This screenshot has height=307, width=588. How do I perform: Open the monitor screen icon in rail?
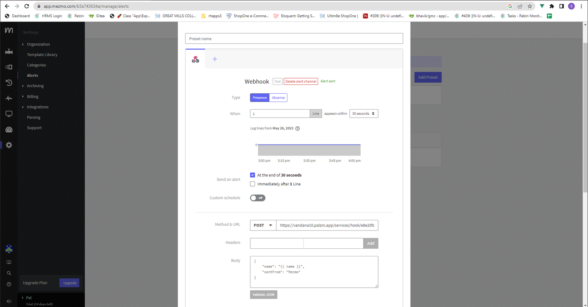pyautogui.click(x=9, y=114)
